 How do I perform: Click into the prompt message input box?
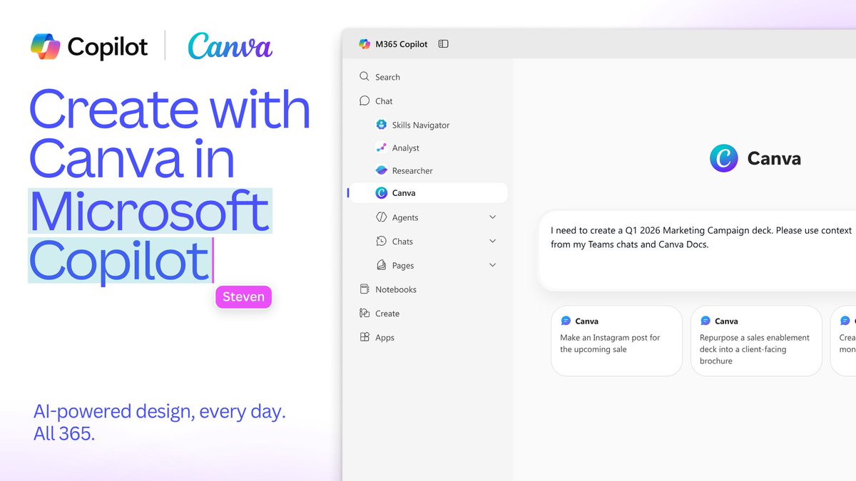697,251
